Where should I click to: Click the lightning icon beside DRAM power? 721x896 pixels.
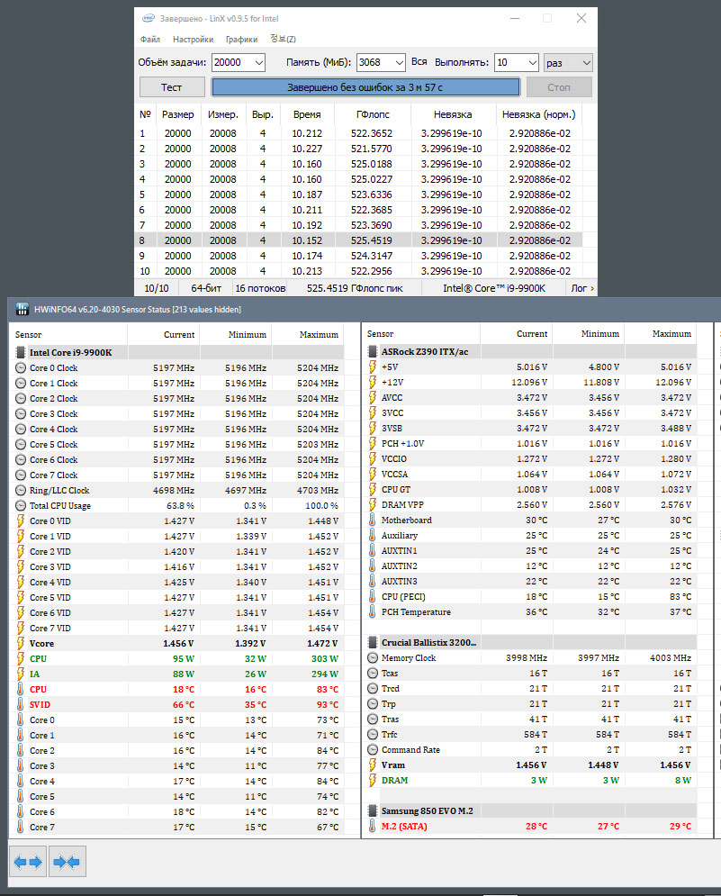(373, 780)
